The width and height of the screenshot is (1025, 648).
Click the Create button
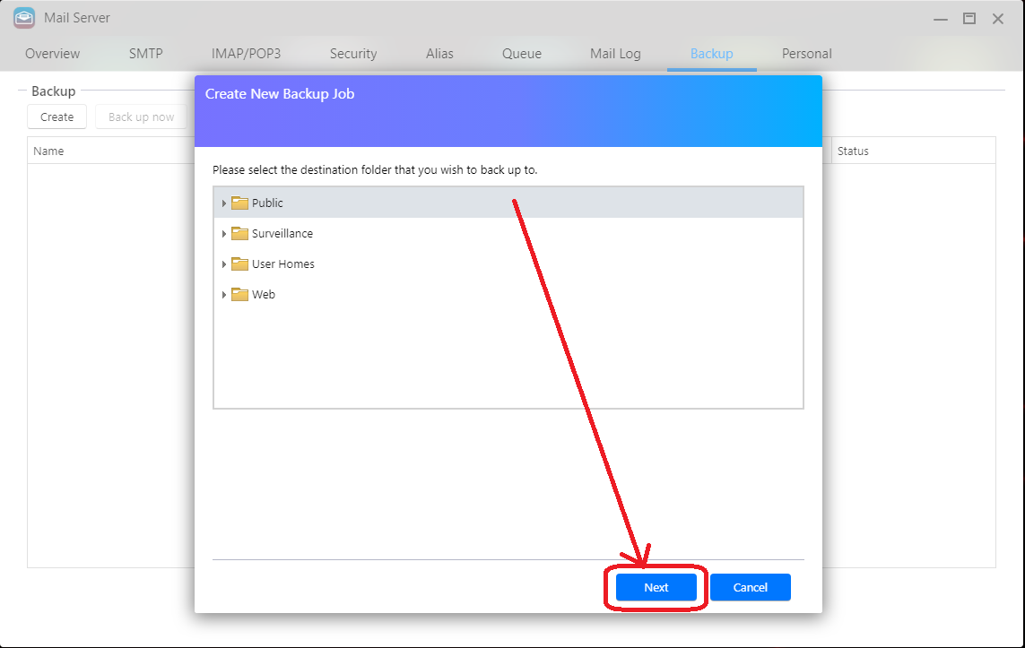click(x=56, y=117)
